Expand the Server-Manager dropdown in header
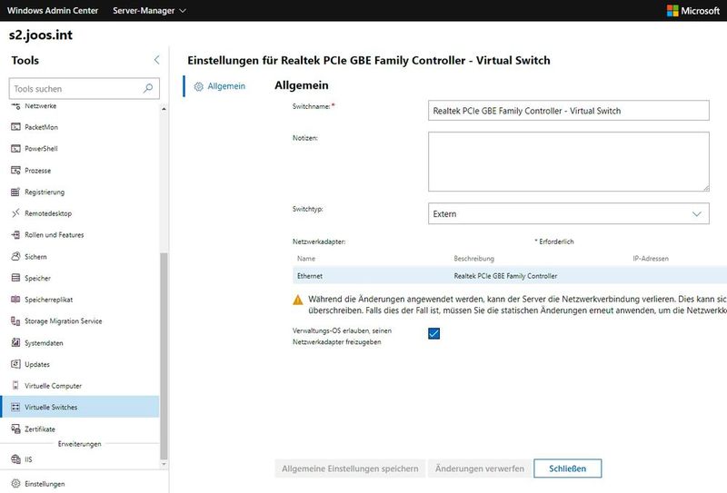Viewport: 727px width, 493px height. (x=149, y=11)
